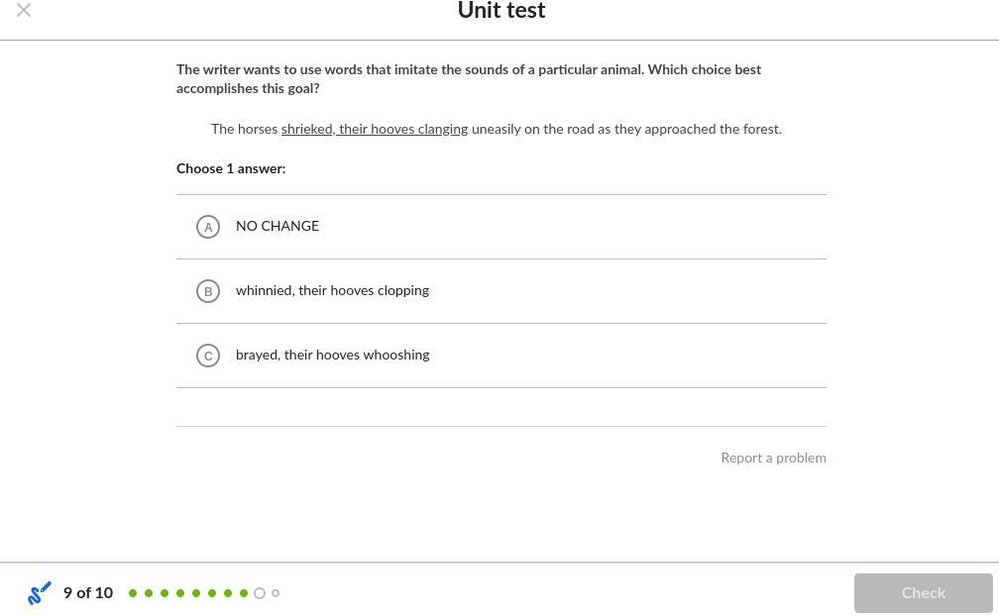Click the bold question prompt text
The width and height of the screenshot is (999, 616).
(x=468, y=78)
